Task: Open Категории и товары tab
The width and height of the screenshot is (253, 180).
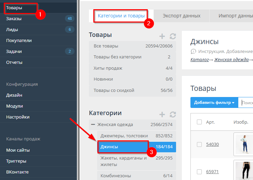Action: 121,16
